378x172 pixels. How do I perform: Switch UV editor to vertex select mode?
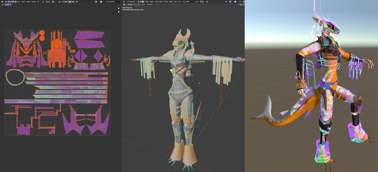pos(9,2)
